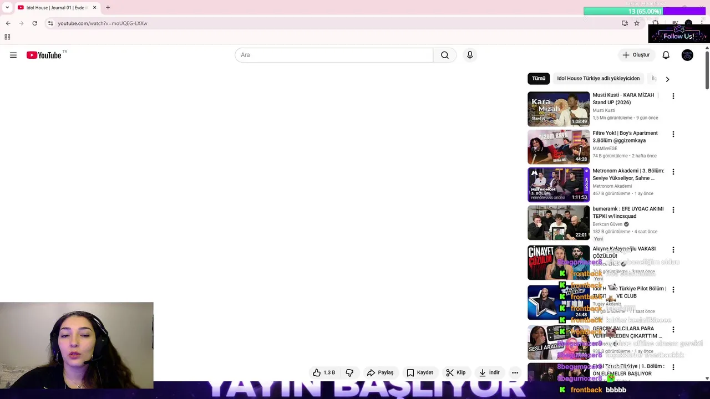Open a new browser tab

coord(108,8)
